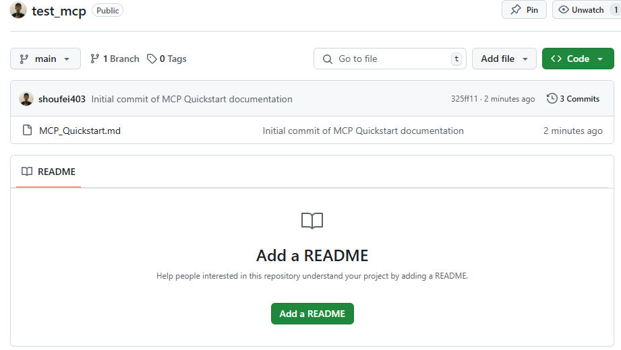This screenshot has height=350, width=621.
Task: Click the book icon in README tab
Action: [27, 172]
